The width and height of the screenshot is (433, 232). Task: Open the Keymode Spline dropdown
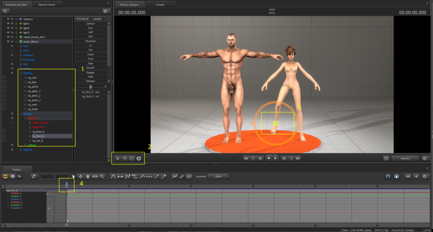[219, 176]
